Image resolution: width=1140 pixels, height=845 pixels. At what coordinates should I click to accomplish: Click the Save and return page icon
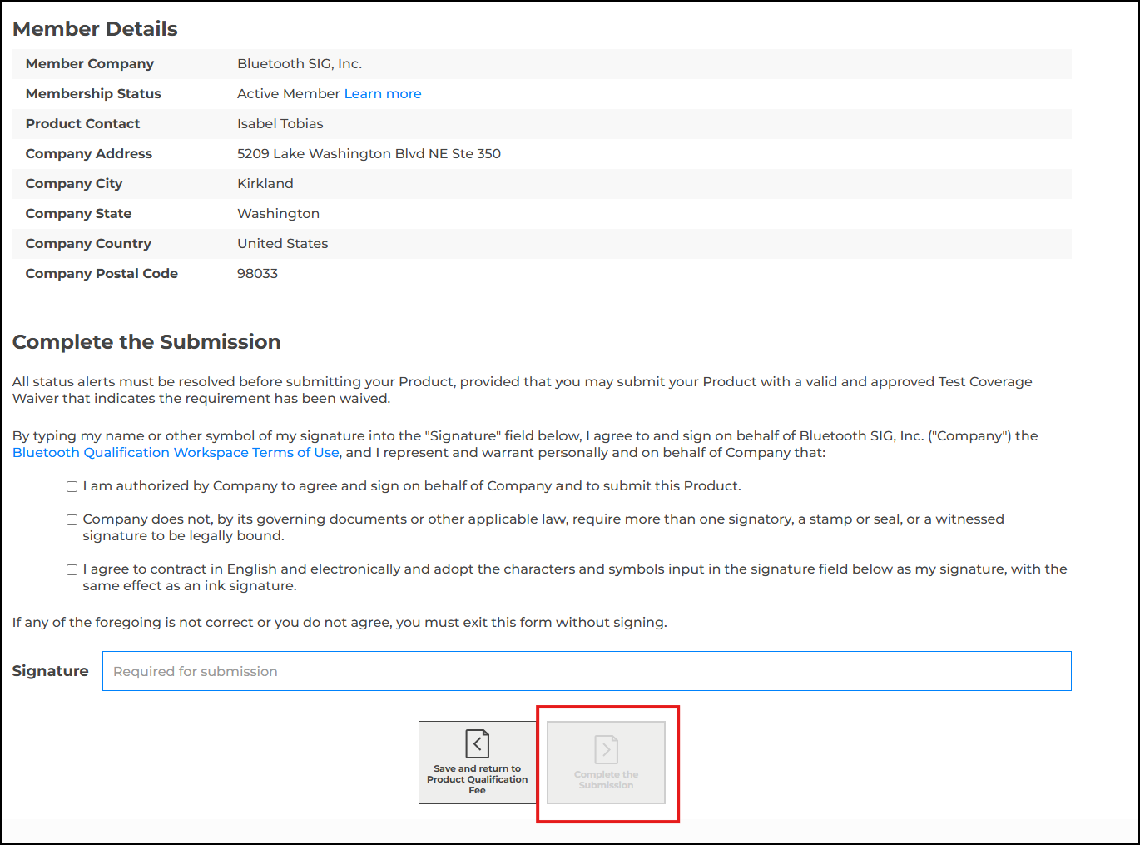pos(477,743)
